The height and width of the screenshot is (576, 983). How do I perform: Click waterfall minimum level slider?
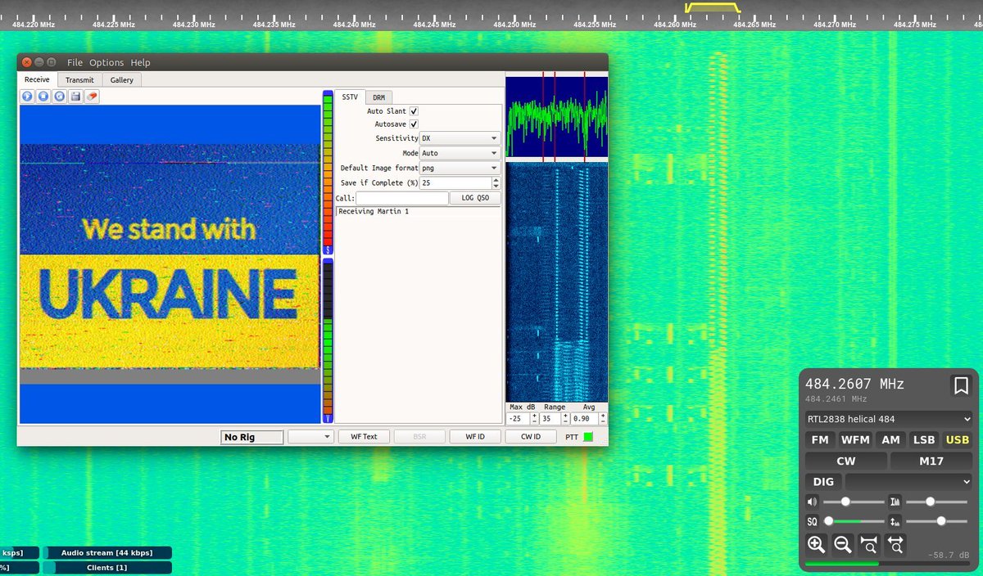click(936, 502)
